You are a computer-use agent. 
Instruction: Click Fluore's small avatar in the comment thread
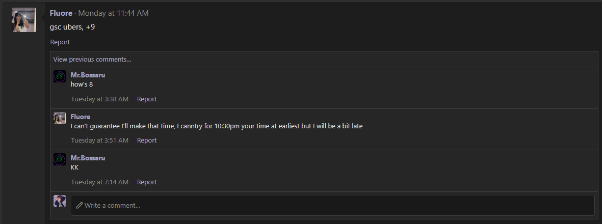(60, 118)
